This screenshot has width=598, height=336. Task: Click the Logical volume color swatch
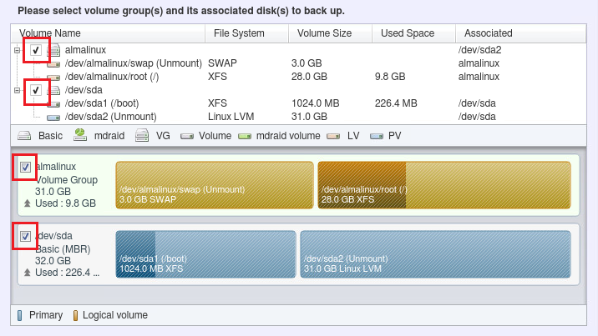74,315
